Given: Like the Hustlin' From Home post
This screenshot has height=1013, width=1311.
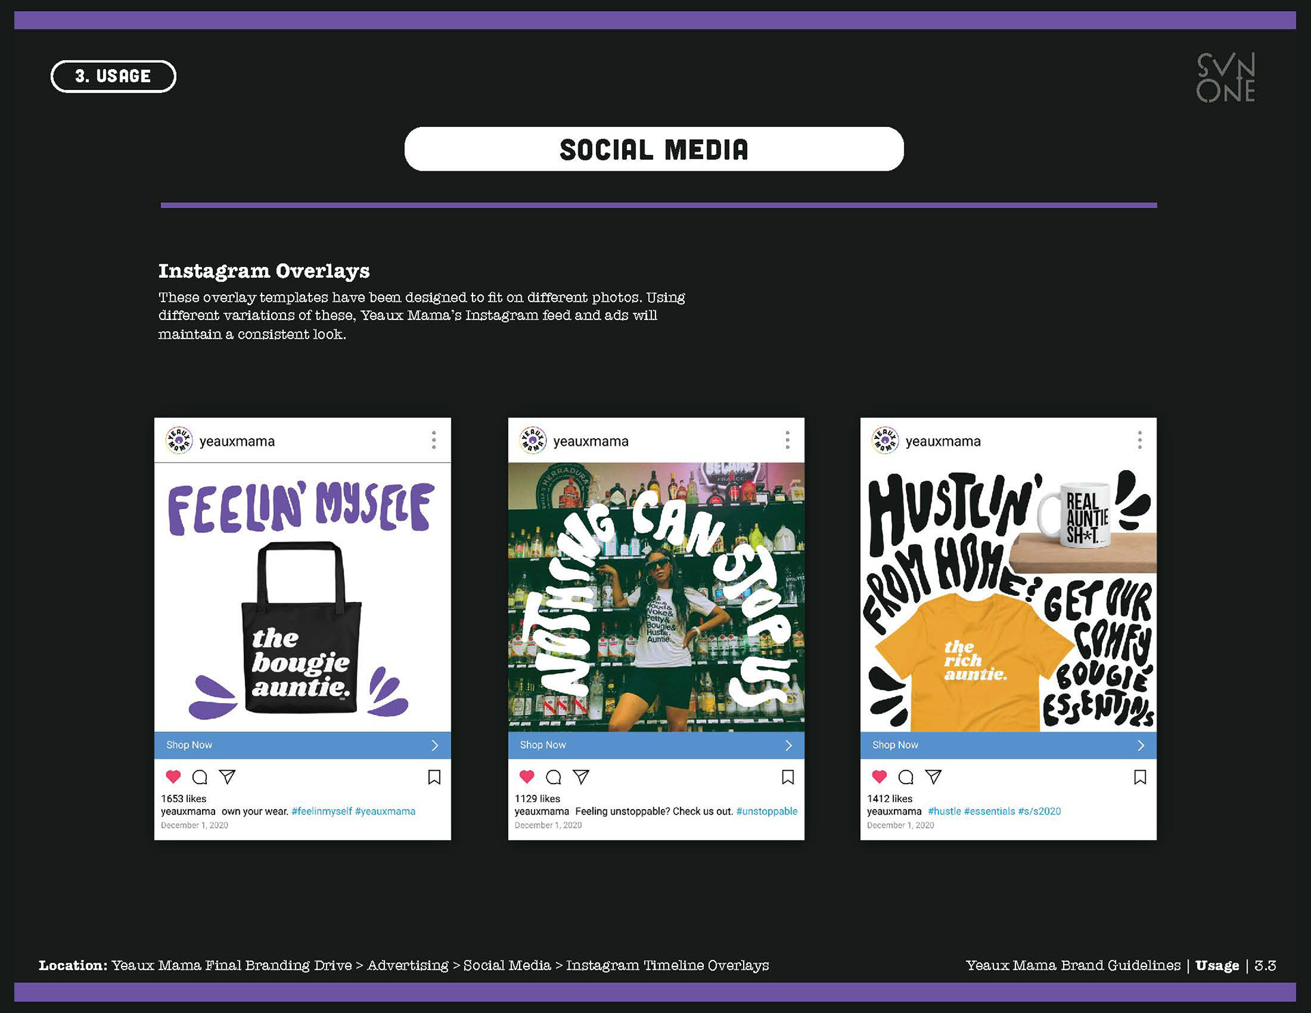Looking at the screenshot, I should point(879,777).
